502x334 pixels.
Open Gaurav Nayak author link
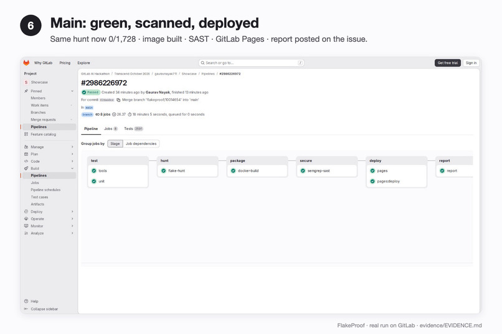click(x=158, y=93)
